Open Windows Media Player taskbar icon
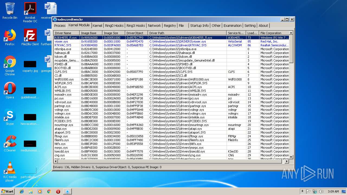This screenshot has width=347, height=195. coord(40,191)
